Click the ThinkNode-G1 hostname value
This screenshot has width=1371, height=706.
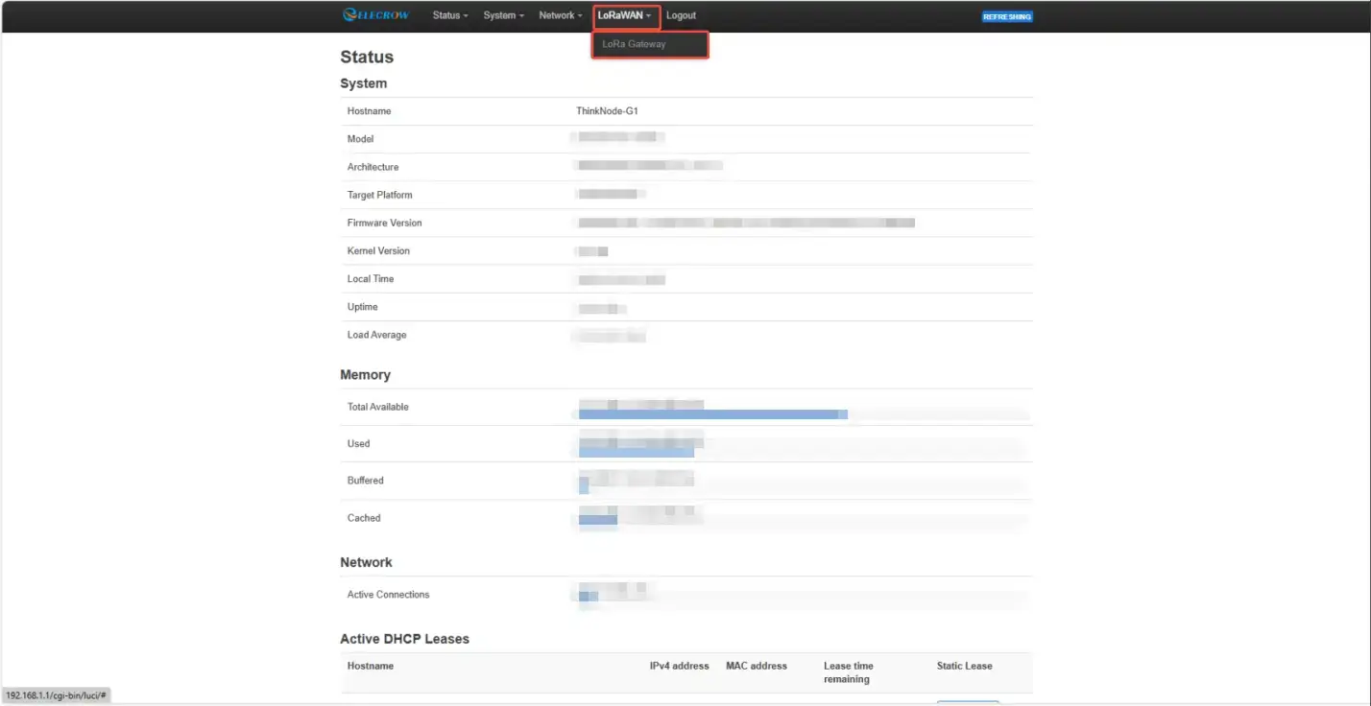pos(607,111)
